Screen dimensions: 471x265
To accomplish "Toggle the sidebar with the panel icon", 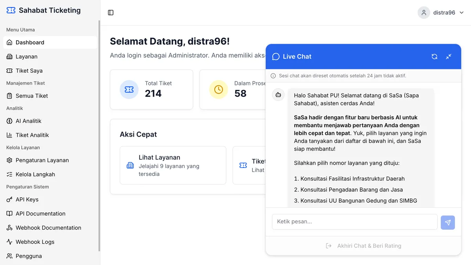I will 110,12.
